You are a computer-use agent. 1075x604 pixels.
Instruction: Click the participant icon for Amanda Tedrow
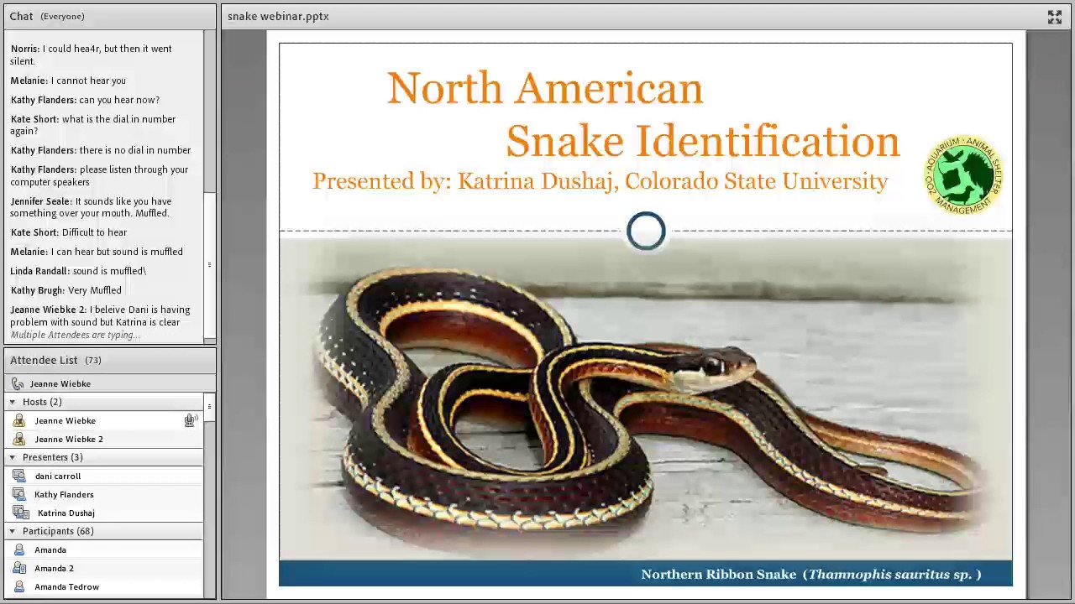[19, 586]
